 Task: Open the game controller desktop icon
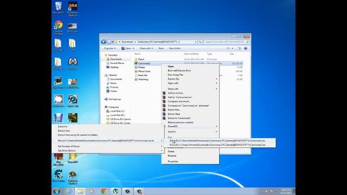(x=73, y=64)
